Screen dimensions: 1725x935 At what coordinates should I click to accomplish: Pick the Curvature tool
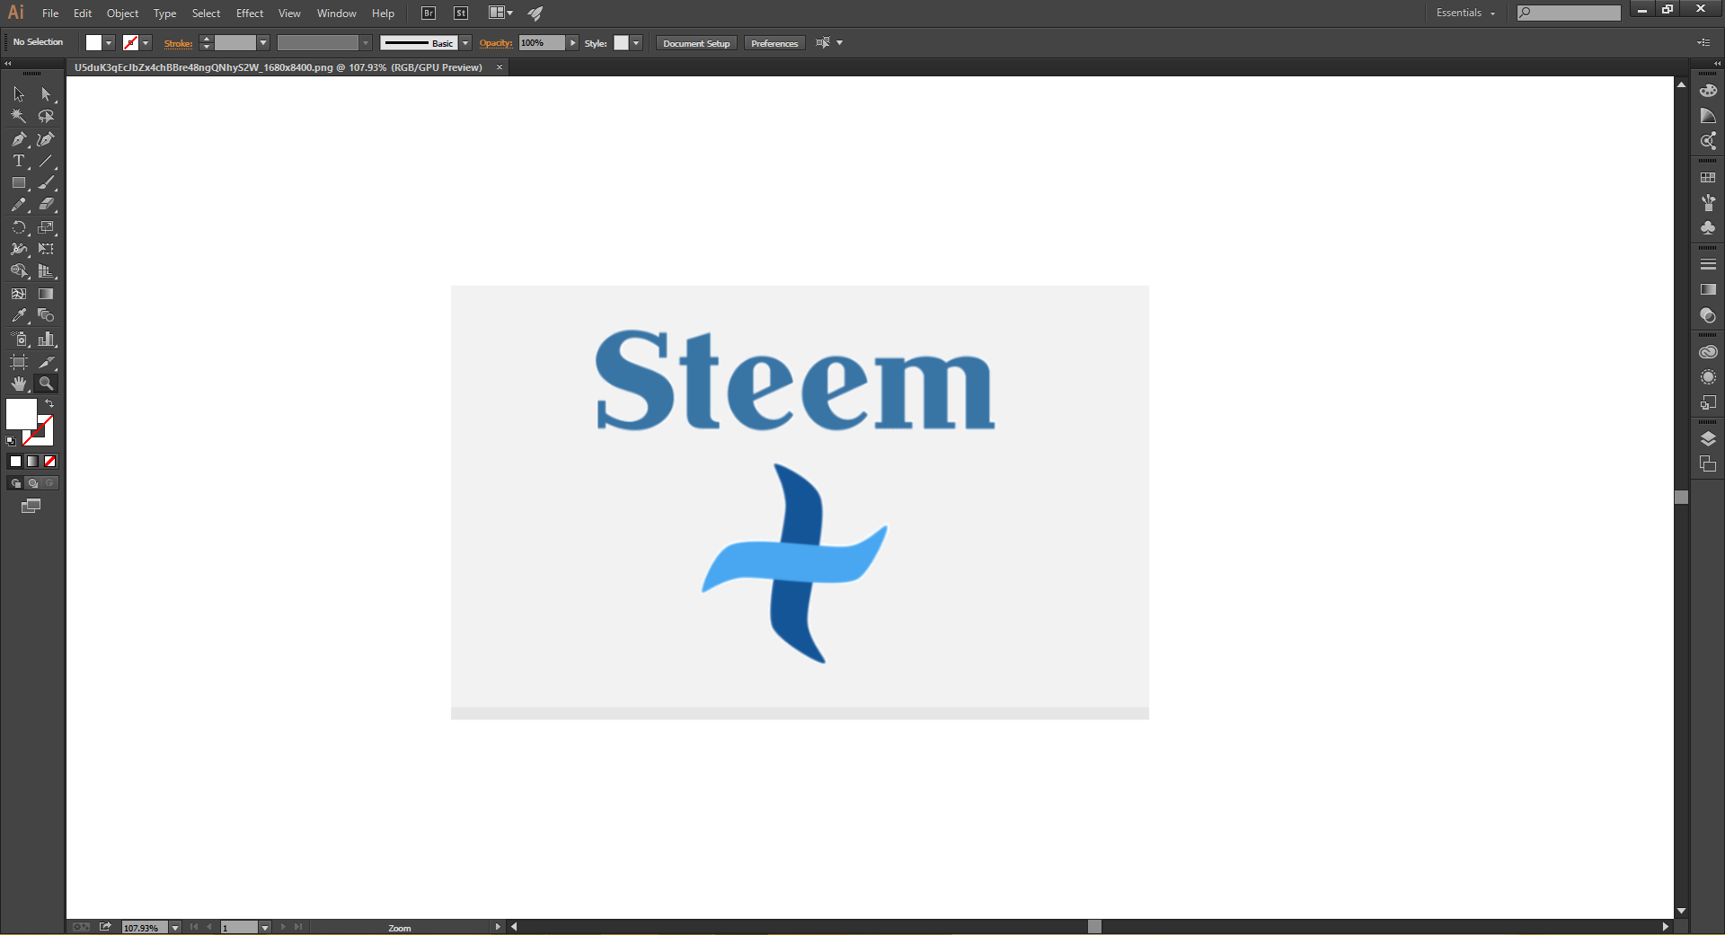click(46, 139)
